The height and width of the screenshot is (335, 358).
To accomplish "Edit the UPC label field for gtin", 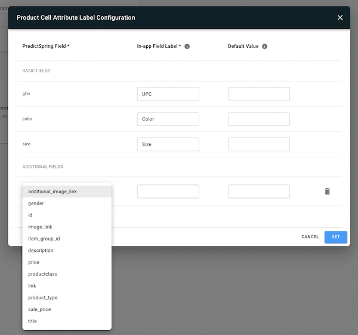I will (168, 94).
